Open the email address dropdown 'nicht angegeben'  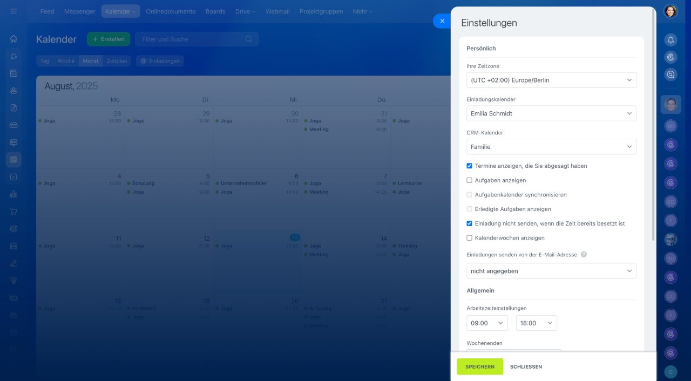[x=551, y=271]
